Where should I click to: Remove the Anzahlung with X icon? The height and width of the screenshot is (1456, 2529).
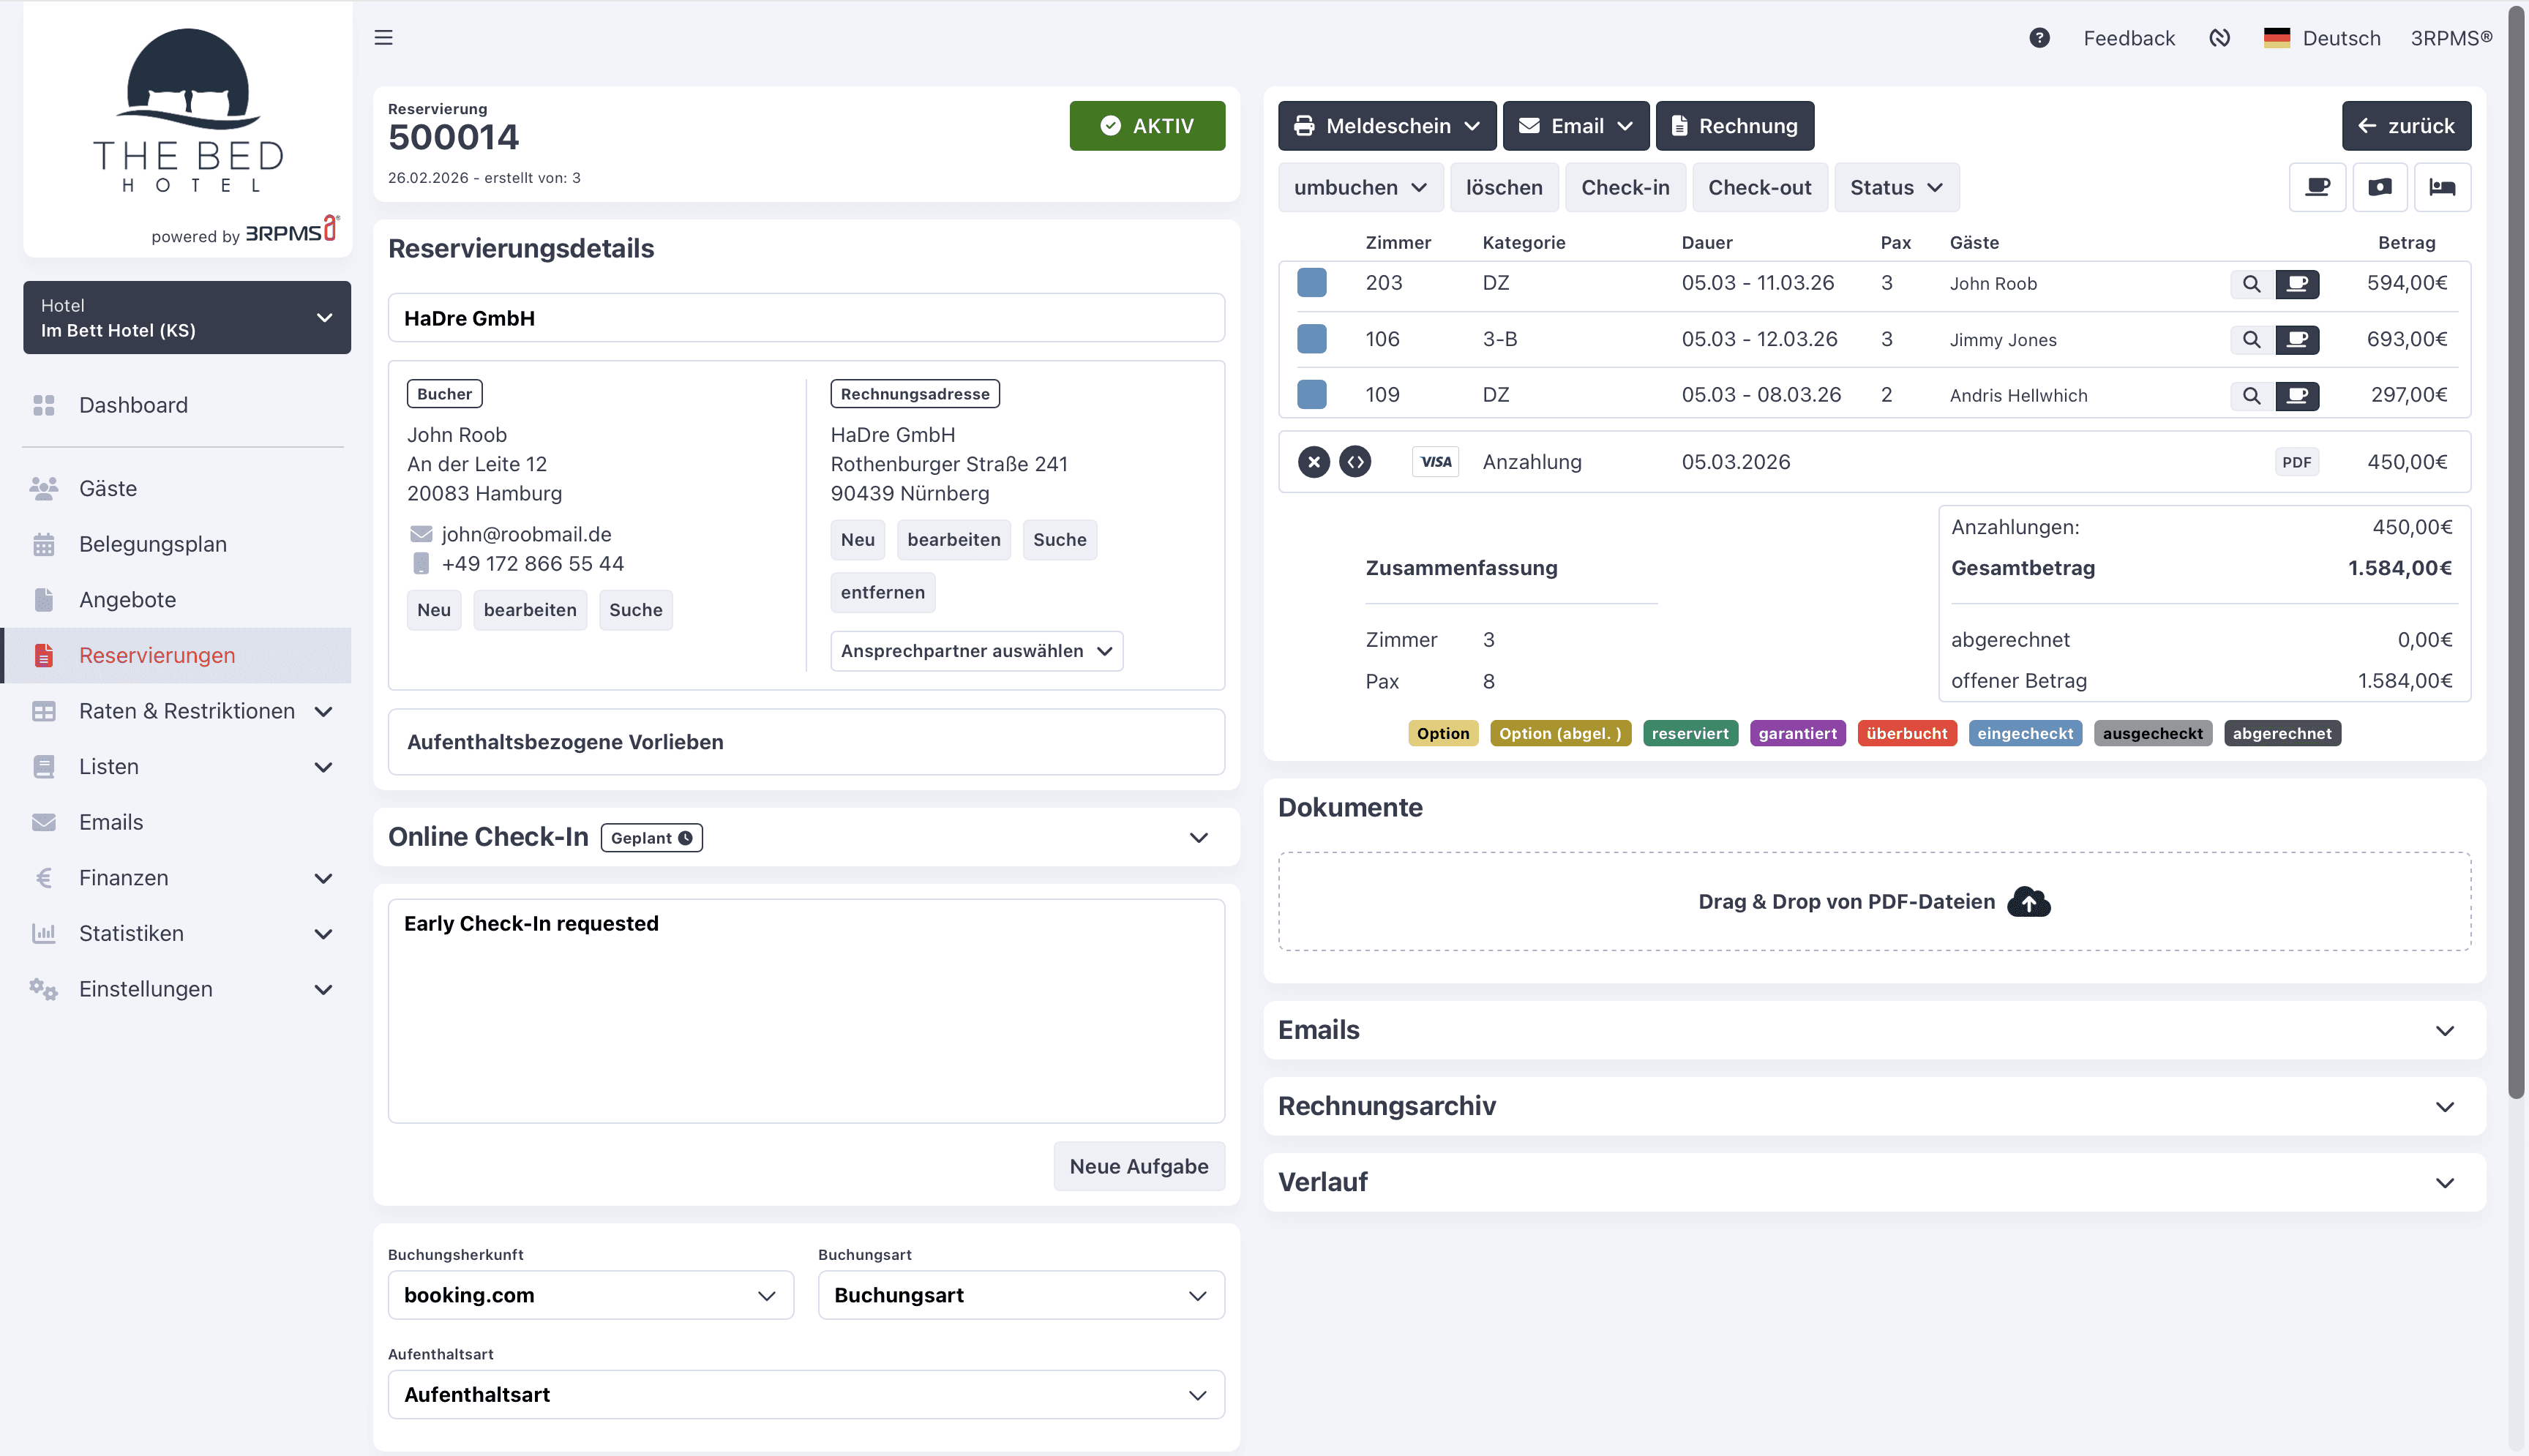point(1313,462)
